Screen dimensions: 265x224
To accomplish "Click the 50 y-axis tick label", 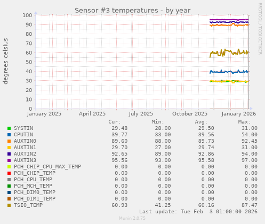I will coord(29,62).
